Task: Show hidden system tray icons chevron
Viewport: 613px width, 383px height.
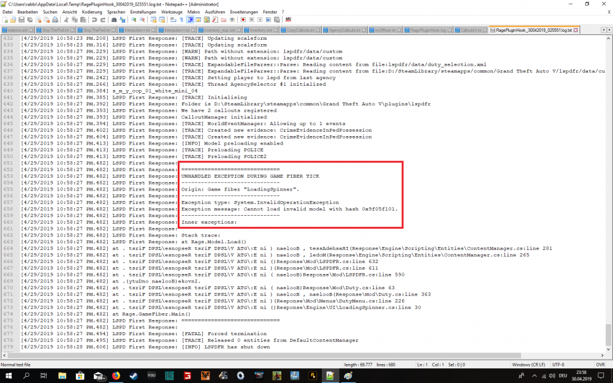Action: tap(534, 376)
